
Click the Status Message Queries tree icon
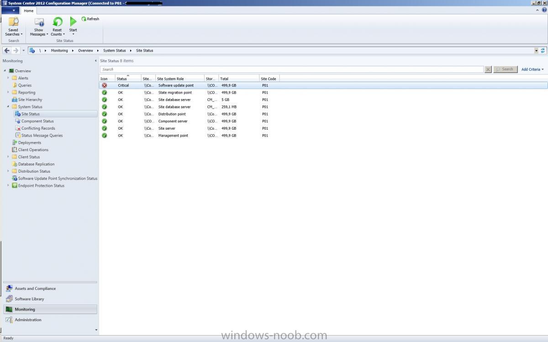pos(18,135)
